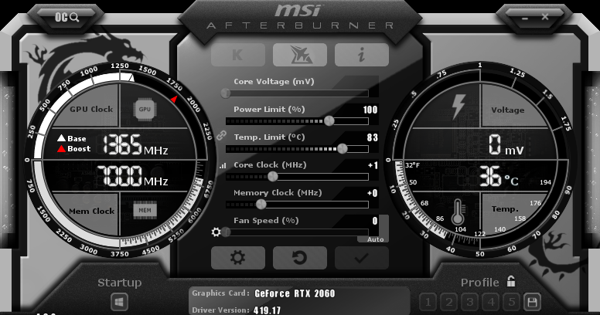Image resolution: width=600 pixels, height=315 pixels.
Task: Minimize the Afterburner window
Action: pos(524,18)
